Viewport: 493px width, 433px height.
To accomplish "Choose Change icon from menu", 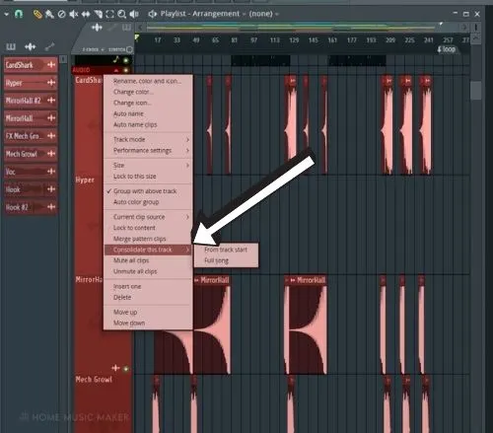I will [148, 103].
